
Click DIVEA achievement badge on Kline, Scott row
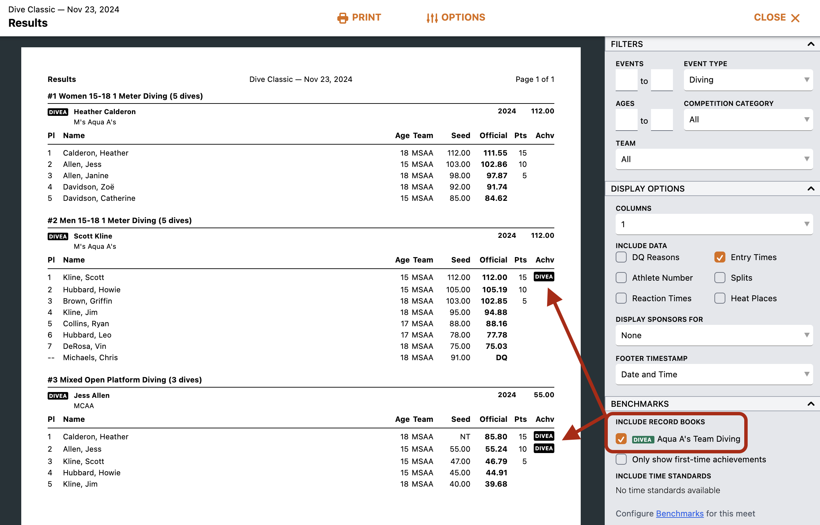[x=544, y=277]
